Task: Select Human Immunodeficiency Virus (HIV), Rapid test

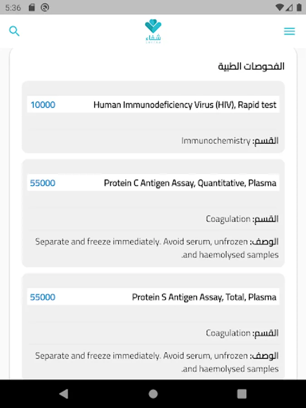Action: click(x=185, y=105)
